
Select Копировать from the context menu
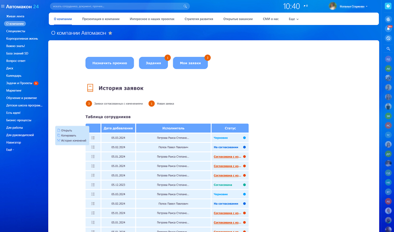[x=68, y=136]
